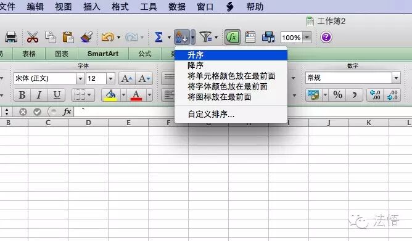
Task: Click the Undo arrow icon
Action: [108, 37]
